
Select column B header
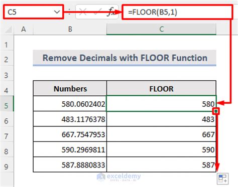pos(70,29)
